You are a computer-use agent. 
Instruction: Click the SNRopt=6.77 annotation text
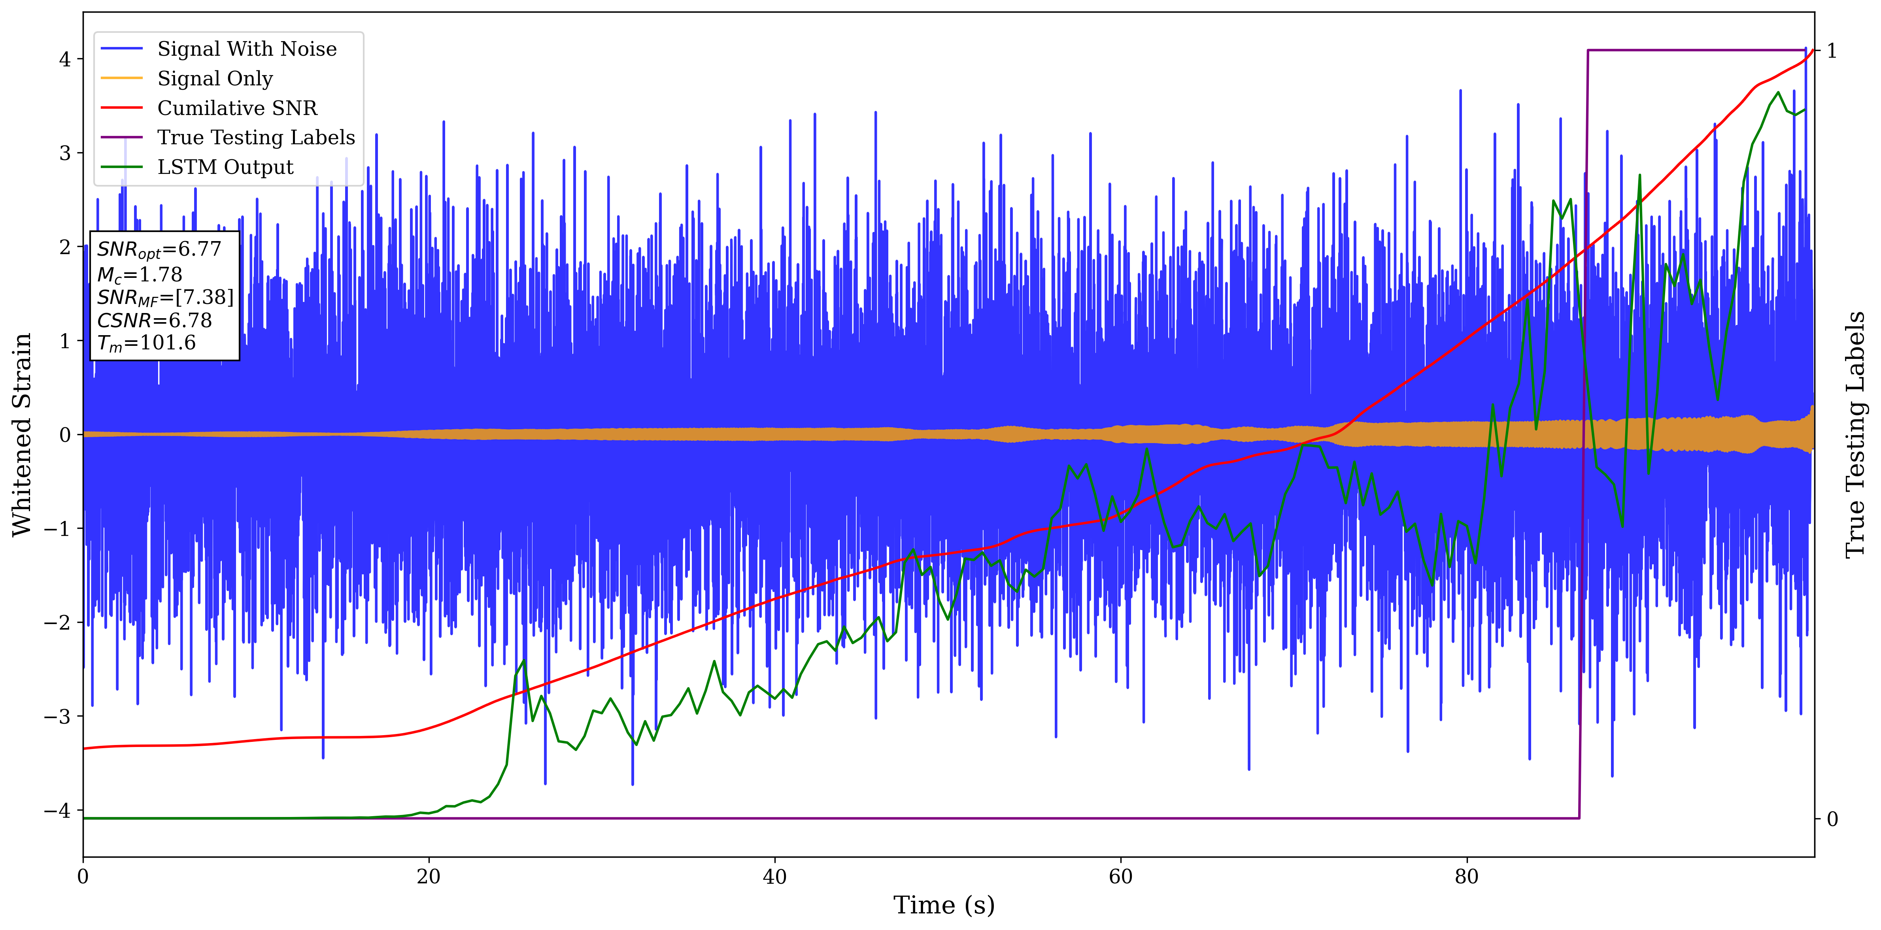pyautogui.click(x=159, y=250)
